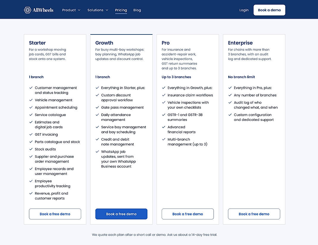Book a free demo for Enterprise plan
This screenshot has width=318, height=245.
pyautogui.click(x=254, y=214)
